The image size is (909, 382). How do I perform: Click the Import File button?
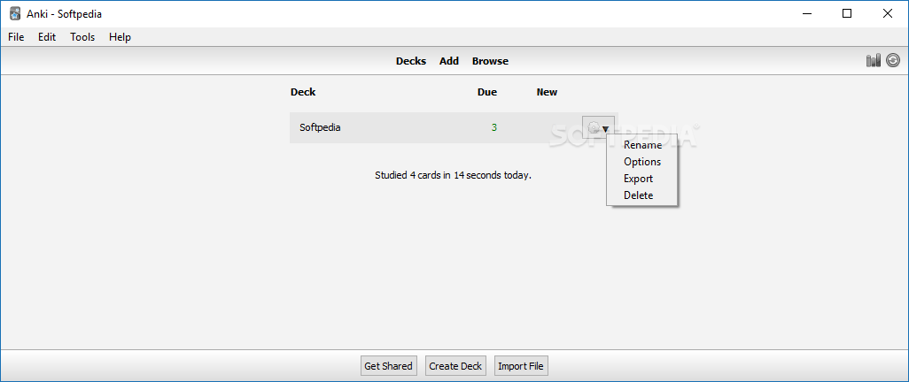click(521, 366)
